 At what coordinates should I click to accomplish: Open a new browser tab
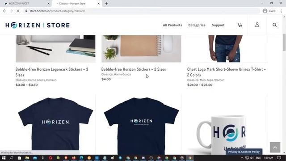106,4
